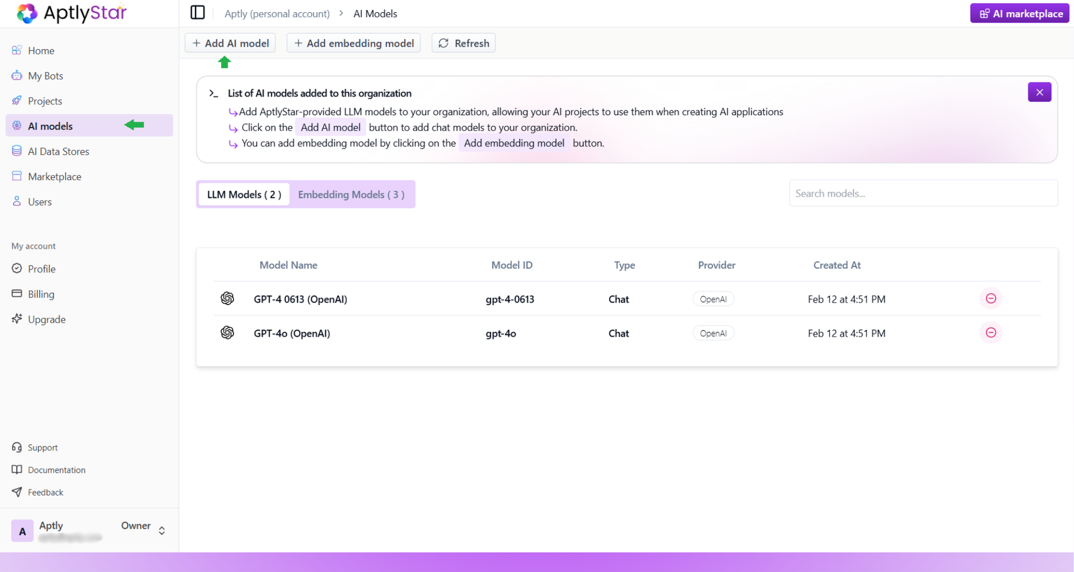Click Aptly (personal account) breadcrumb

point(277,13)
